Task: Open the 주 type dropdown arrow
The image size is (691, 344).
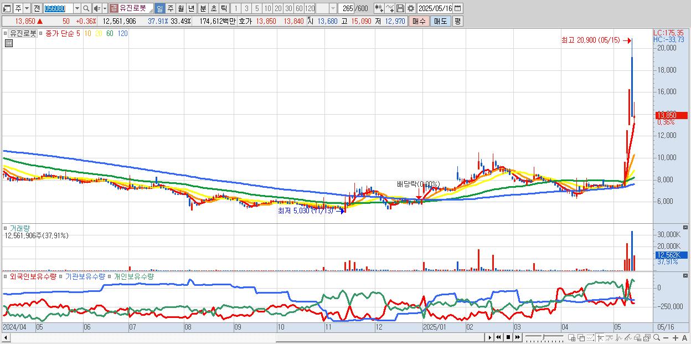Action: (x=27, y=8)
